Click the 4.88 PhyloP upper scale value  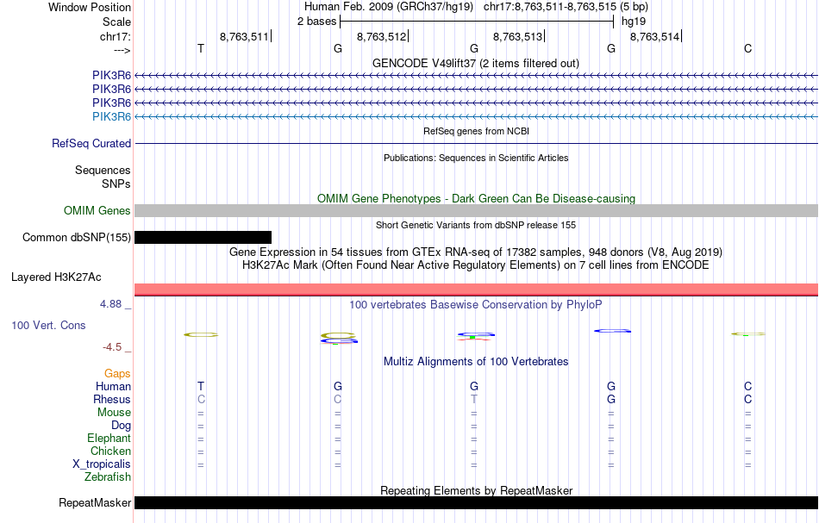(x=110, y=304)
